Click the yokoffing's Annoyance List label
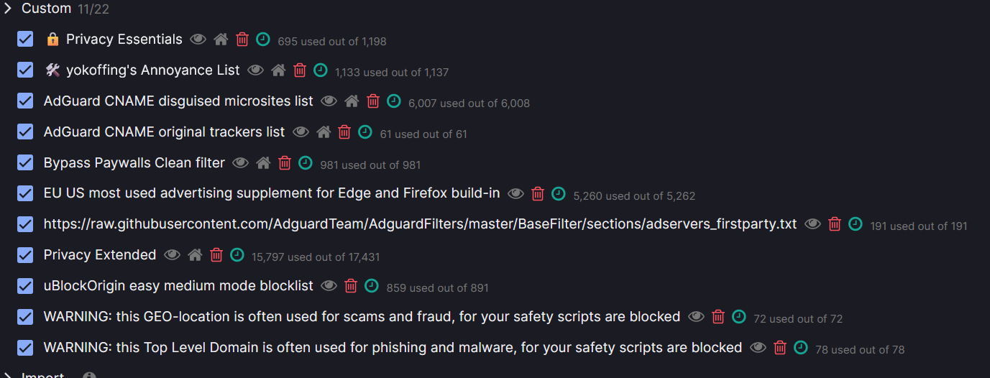Viewport: 990px width, 378px height. point(152,70)
